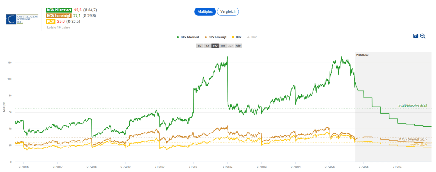The image size is (436, 172).
Task: Click the save chart disk icon
Action: 416,36
